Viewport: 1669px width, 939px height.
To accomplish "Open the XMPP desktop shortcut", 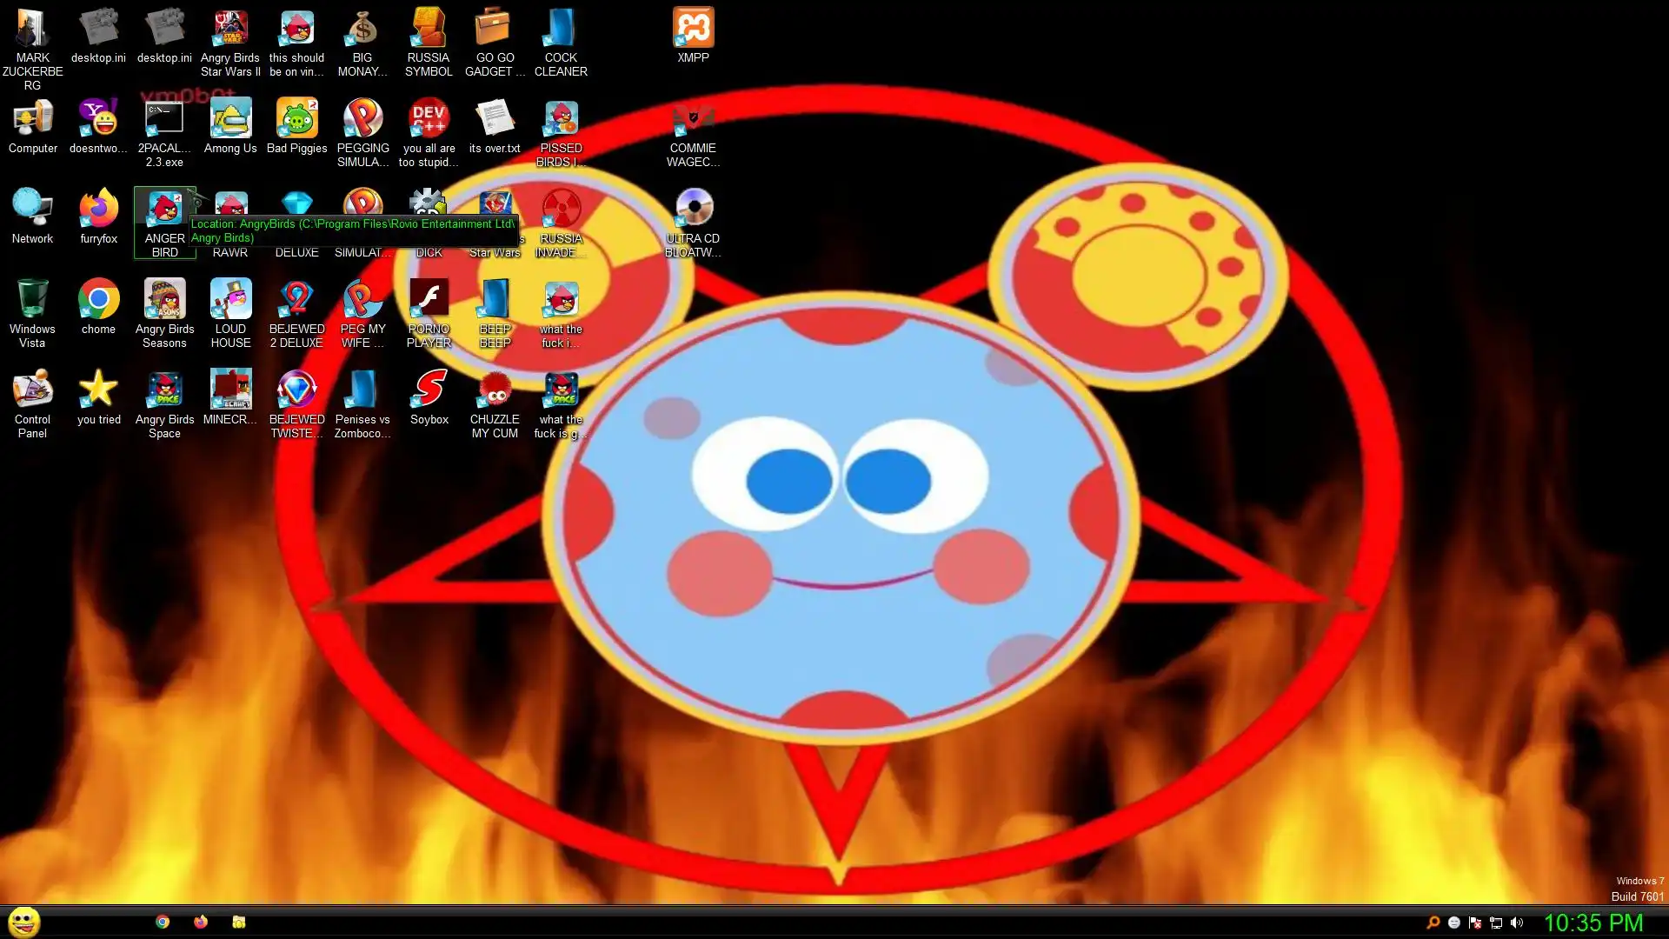I will pyautogui.click(x=693, y=30).
